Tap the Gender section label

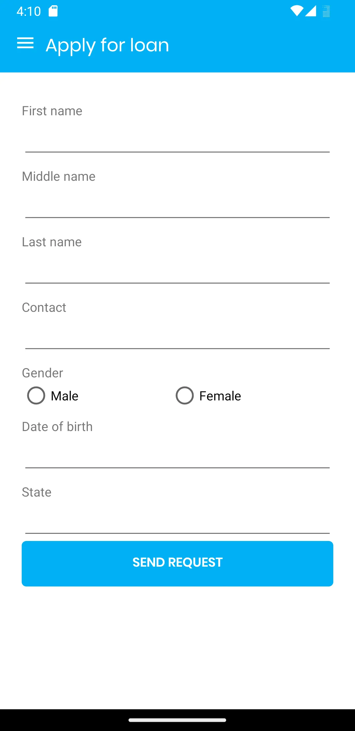tap(42, 373)
